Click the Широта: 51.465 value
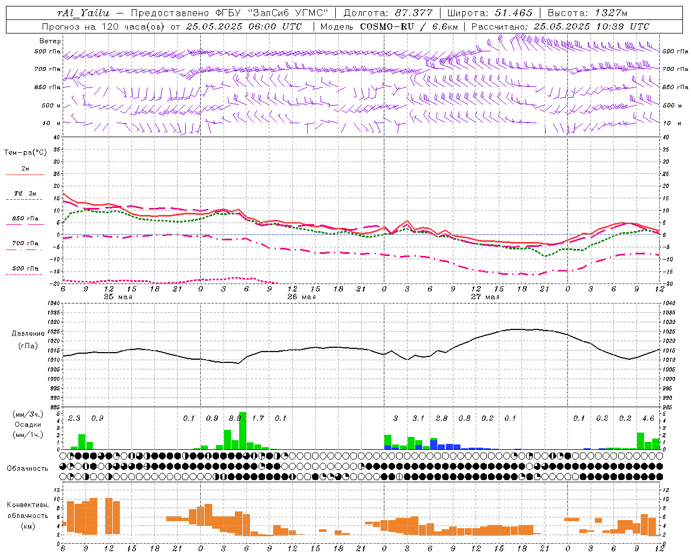 click(490, 13)
